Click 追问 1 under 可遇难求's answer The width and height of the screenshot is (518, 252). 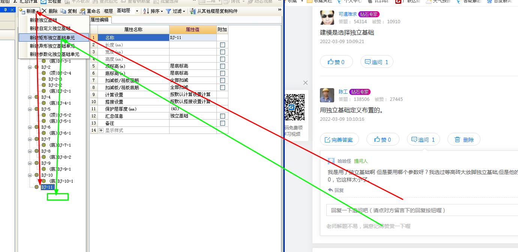377,62
